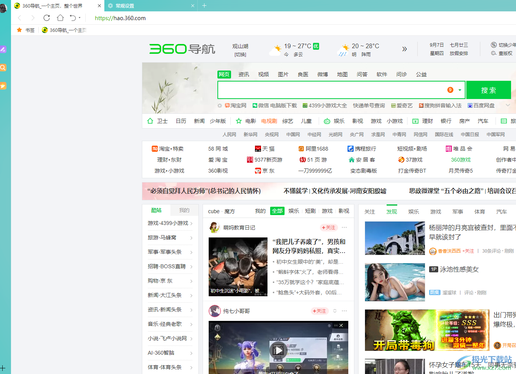Select the 地图 search tab
Screen dimensions: 516x374
point(342,74)
